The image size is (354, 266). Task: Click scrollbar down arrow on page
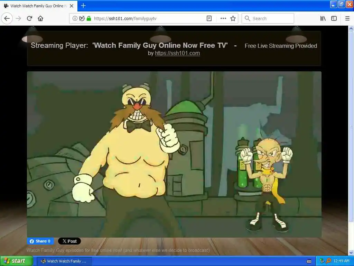tap(351, 252)
